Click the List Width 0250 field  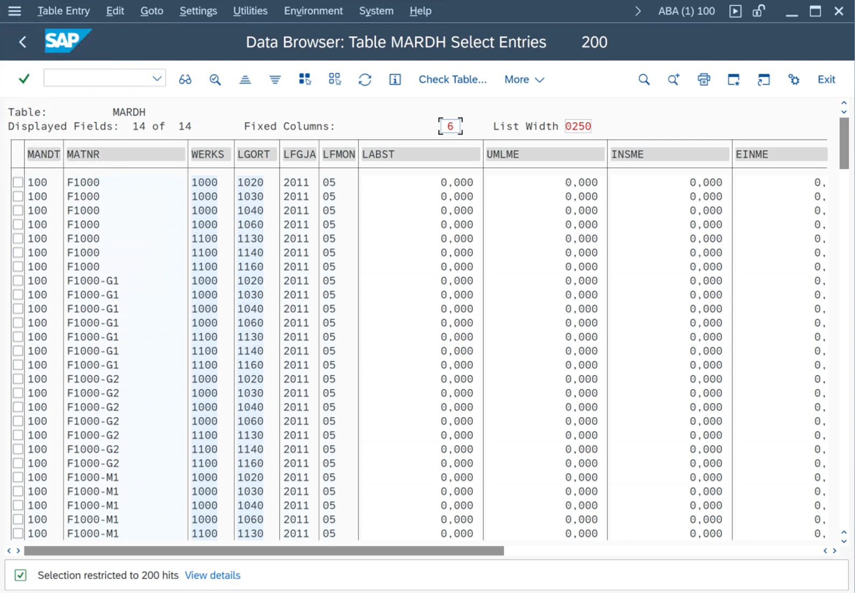pyautogui.click(x=578, y=126)
